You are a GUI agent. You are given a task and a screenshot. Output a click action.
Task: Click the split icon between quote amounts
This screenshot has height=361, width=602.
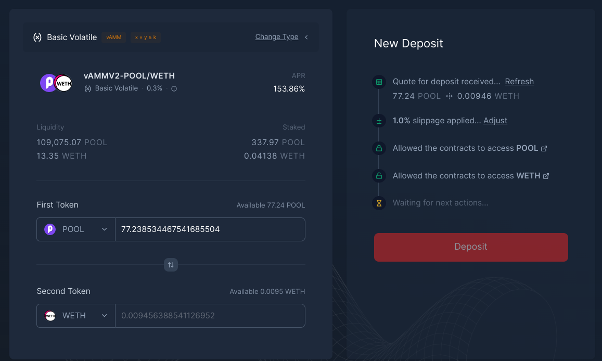[449, 96]
